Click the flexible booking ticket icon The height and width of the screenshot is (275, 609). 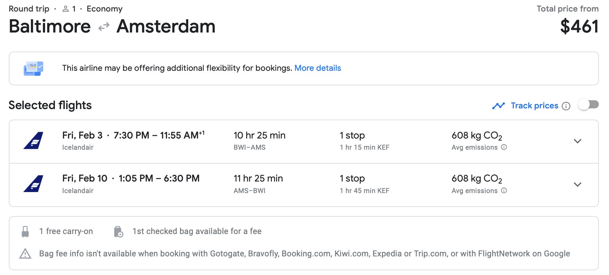pos(33,68)
